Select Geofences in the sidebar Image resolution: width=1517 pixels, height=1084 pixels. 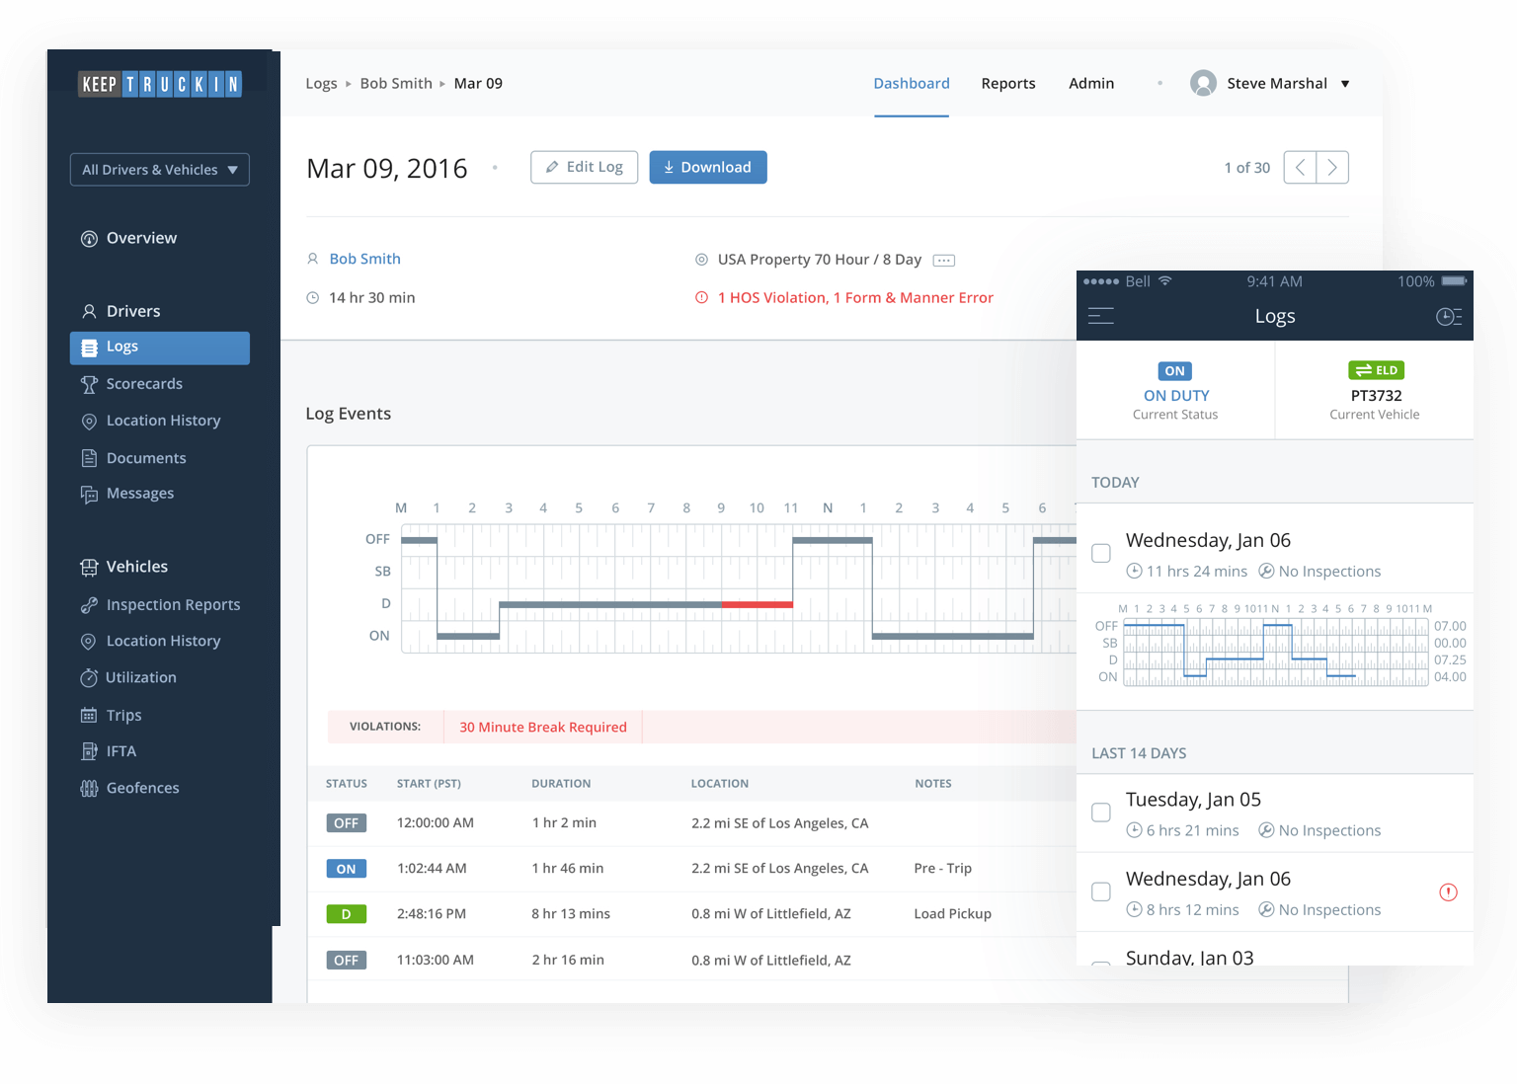click(142, 787)
